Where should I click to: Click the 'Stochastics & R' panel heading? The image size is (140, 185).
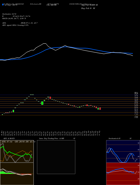[115, 138]
